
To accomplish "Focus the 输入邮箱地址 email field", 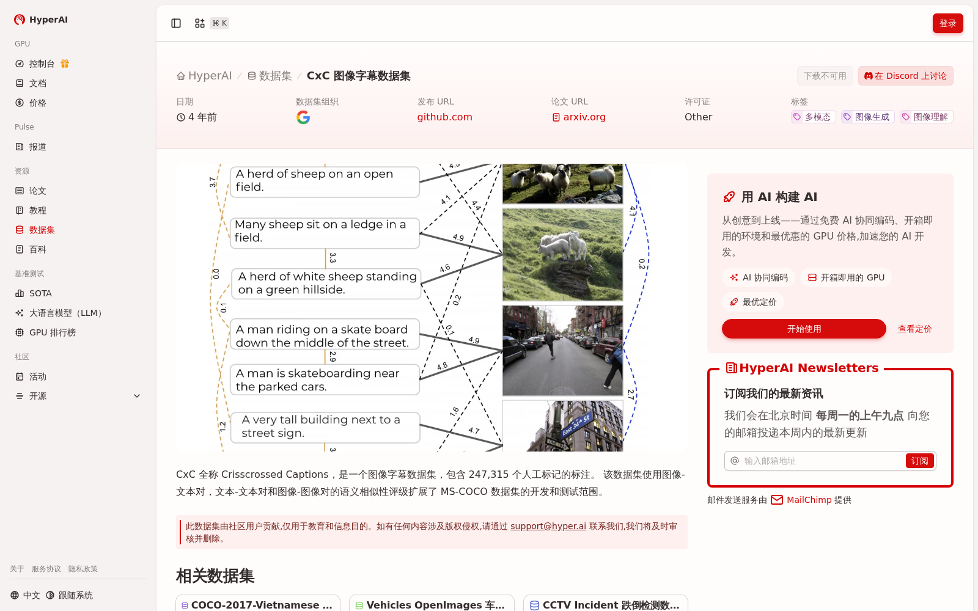I will point(822,461).
